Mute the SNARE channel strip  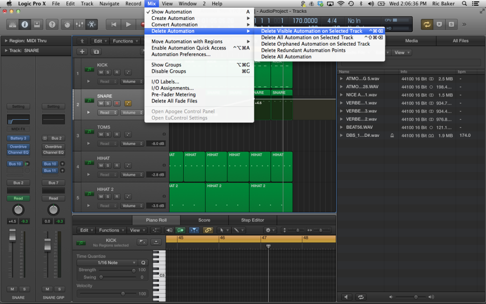12,289
